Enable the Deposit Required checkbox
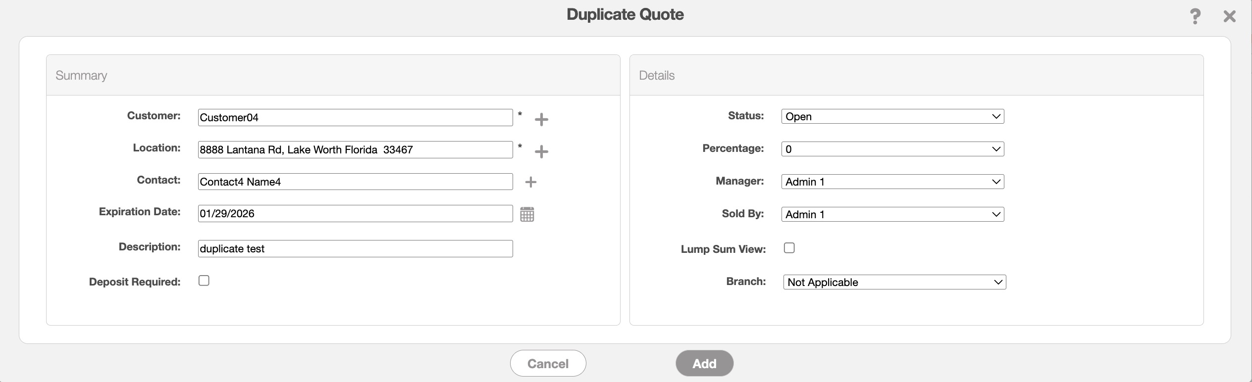The image size is (1252, 382). tap(204, 281)
